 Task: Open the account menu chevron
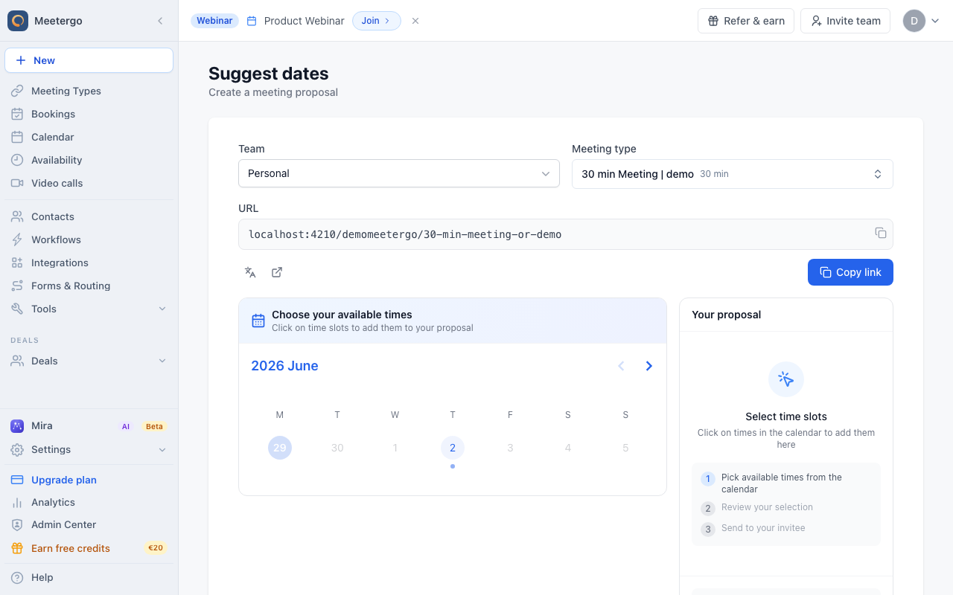coord(935,21)
